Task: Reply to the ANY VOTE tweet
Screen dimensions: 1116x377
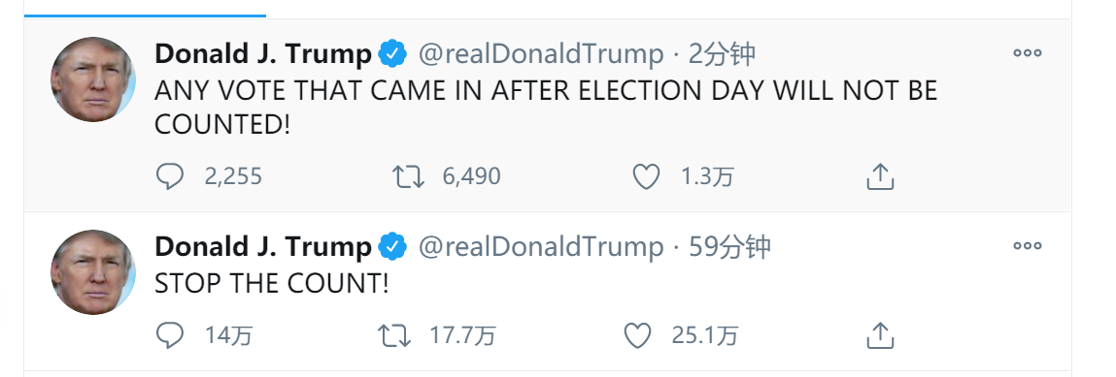Action: 170,176
